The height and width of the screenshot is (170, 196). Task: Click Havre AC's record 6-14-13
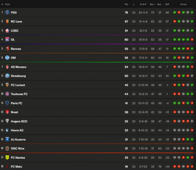(x=143, y=130)
